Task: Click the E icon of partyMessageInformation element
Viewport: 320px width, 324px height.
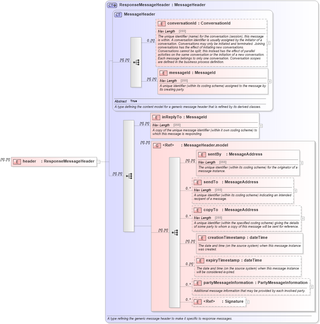Action: point(197,283)
